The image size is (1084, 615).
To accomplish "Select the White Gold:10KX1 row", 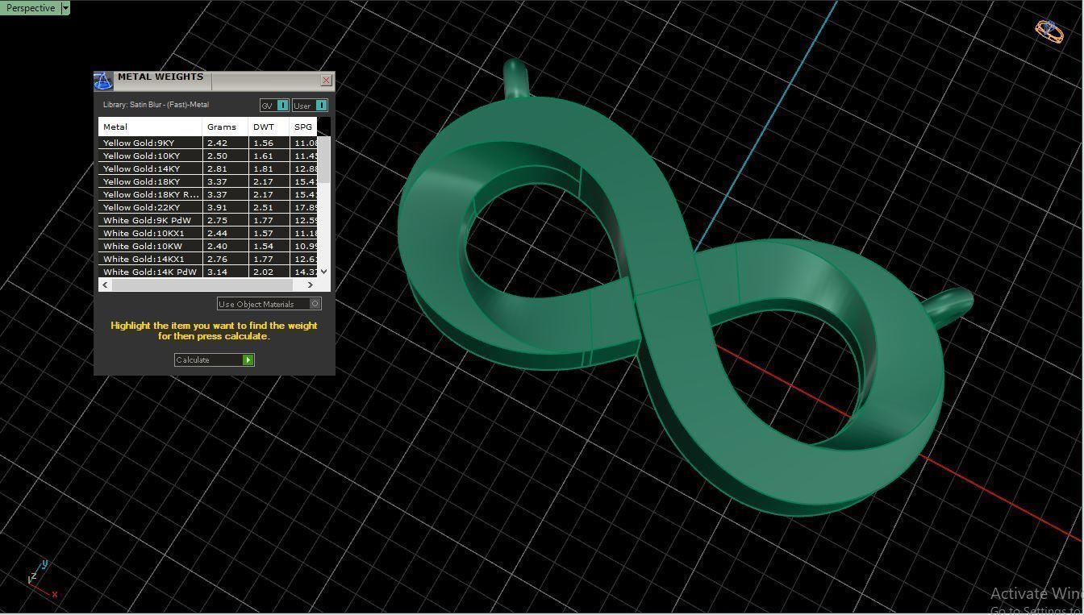I will [x=208, y=233].
